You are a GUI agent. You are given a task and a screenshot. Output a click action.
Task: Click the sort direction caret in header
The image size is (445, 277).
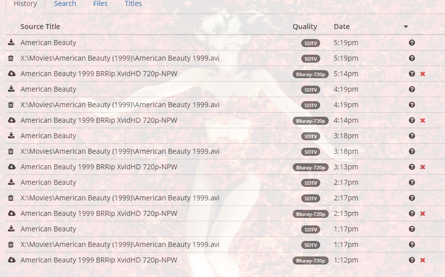point(406,27)
